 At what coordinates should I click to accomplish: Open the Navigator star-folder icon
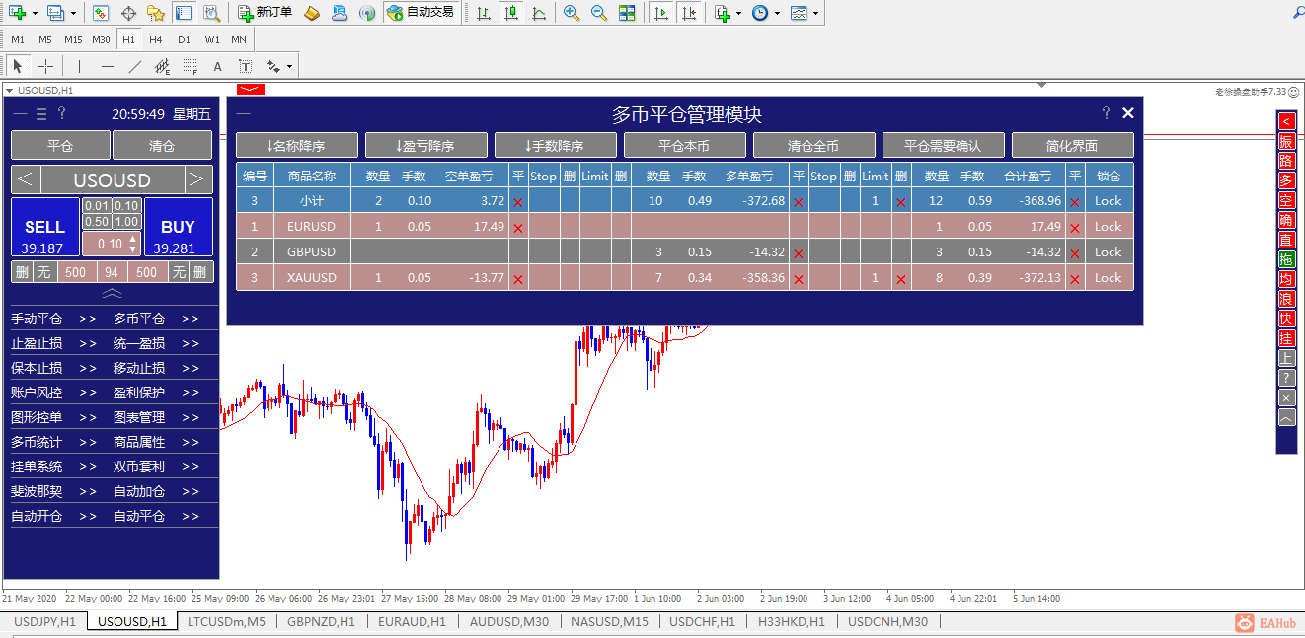point(155,13)
